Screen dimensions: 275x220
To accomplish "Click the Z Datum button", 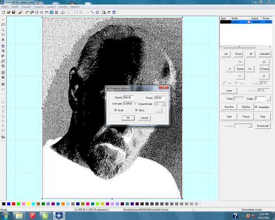I will (x=264, y=69).
